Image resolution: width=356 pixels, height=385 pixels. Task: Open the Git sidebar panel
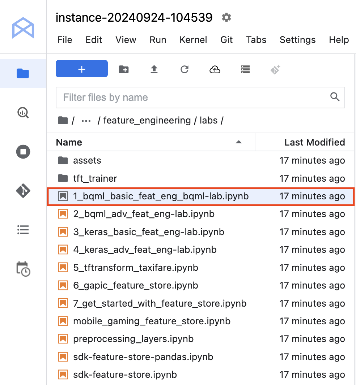click(23, 190)
